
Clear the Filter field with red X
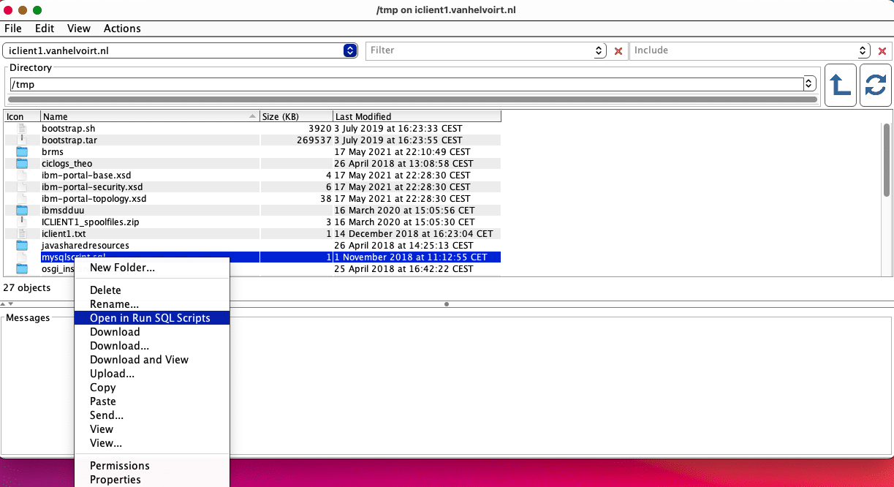coord(618,51)
